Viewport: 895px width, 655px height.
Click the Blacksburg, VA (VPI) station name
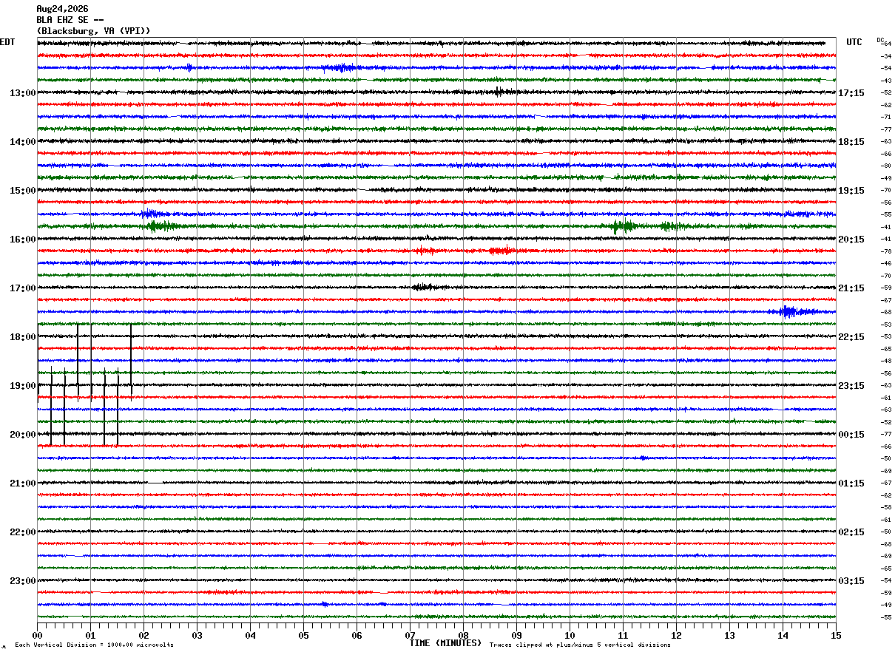94,31
